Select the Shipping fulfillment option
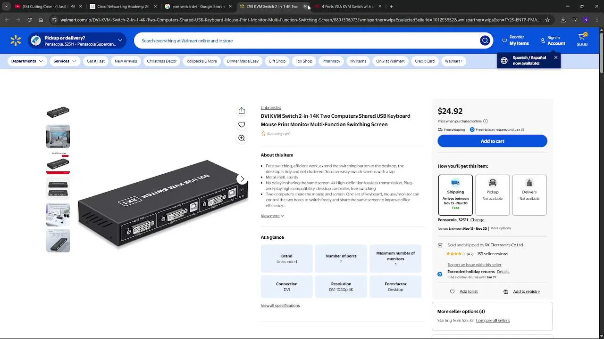This screenshot has width=604, height=339. [x=455, y=195]
